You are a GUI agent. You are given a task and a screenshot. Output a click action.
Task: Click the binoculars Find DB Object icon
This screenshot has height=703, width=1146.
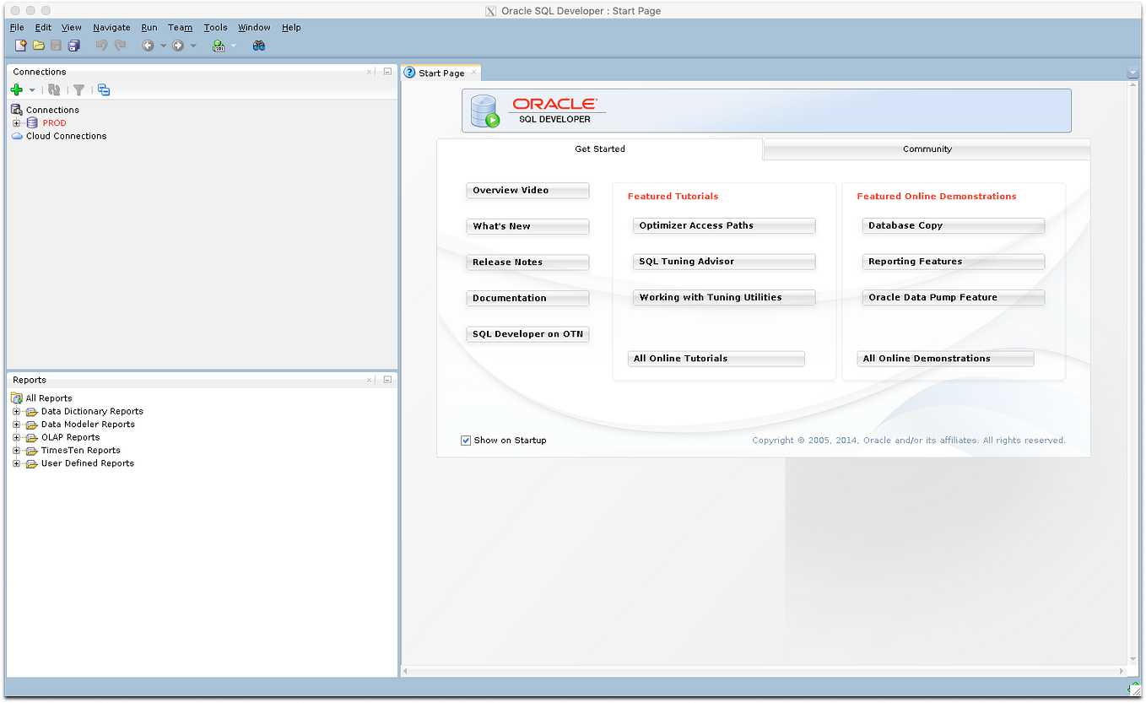[259, 46]
